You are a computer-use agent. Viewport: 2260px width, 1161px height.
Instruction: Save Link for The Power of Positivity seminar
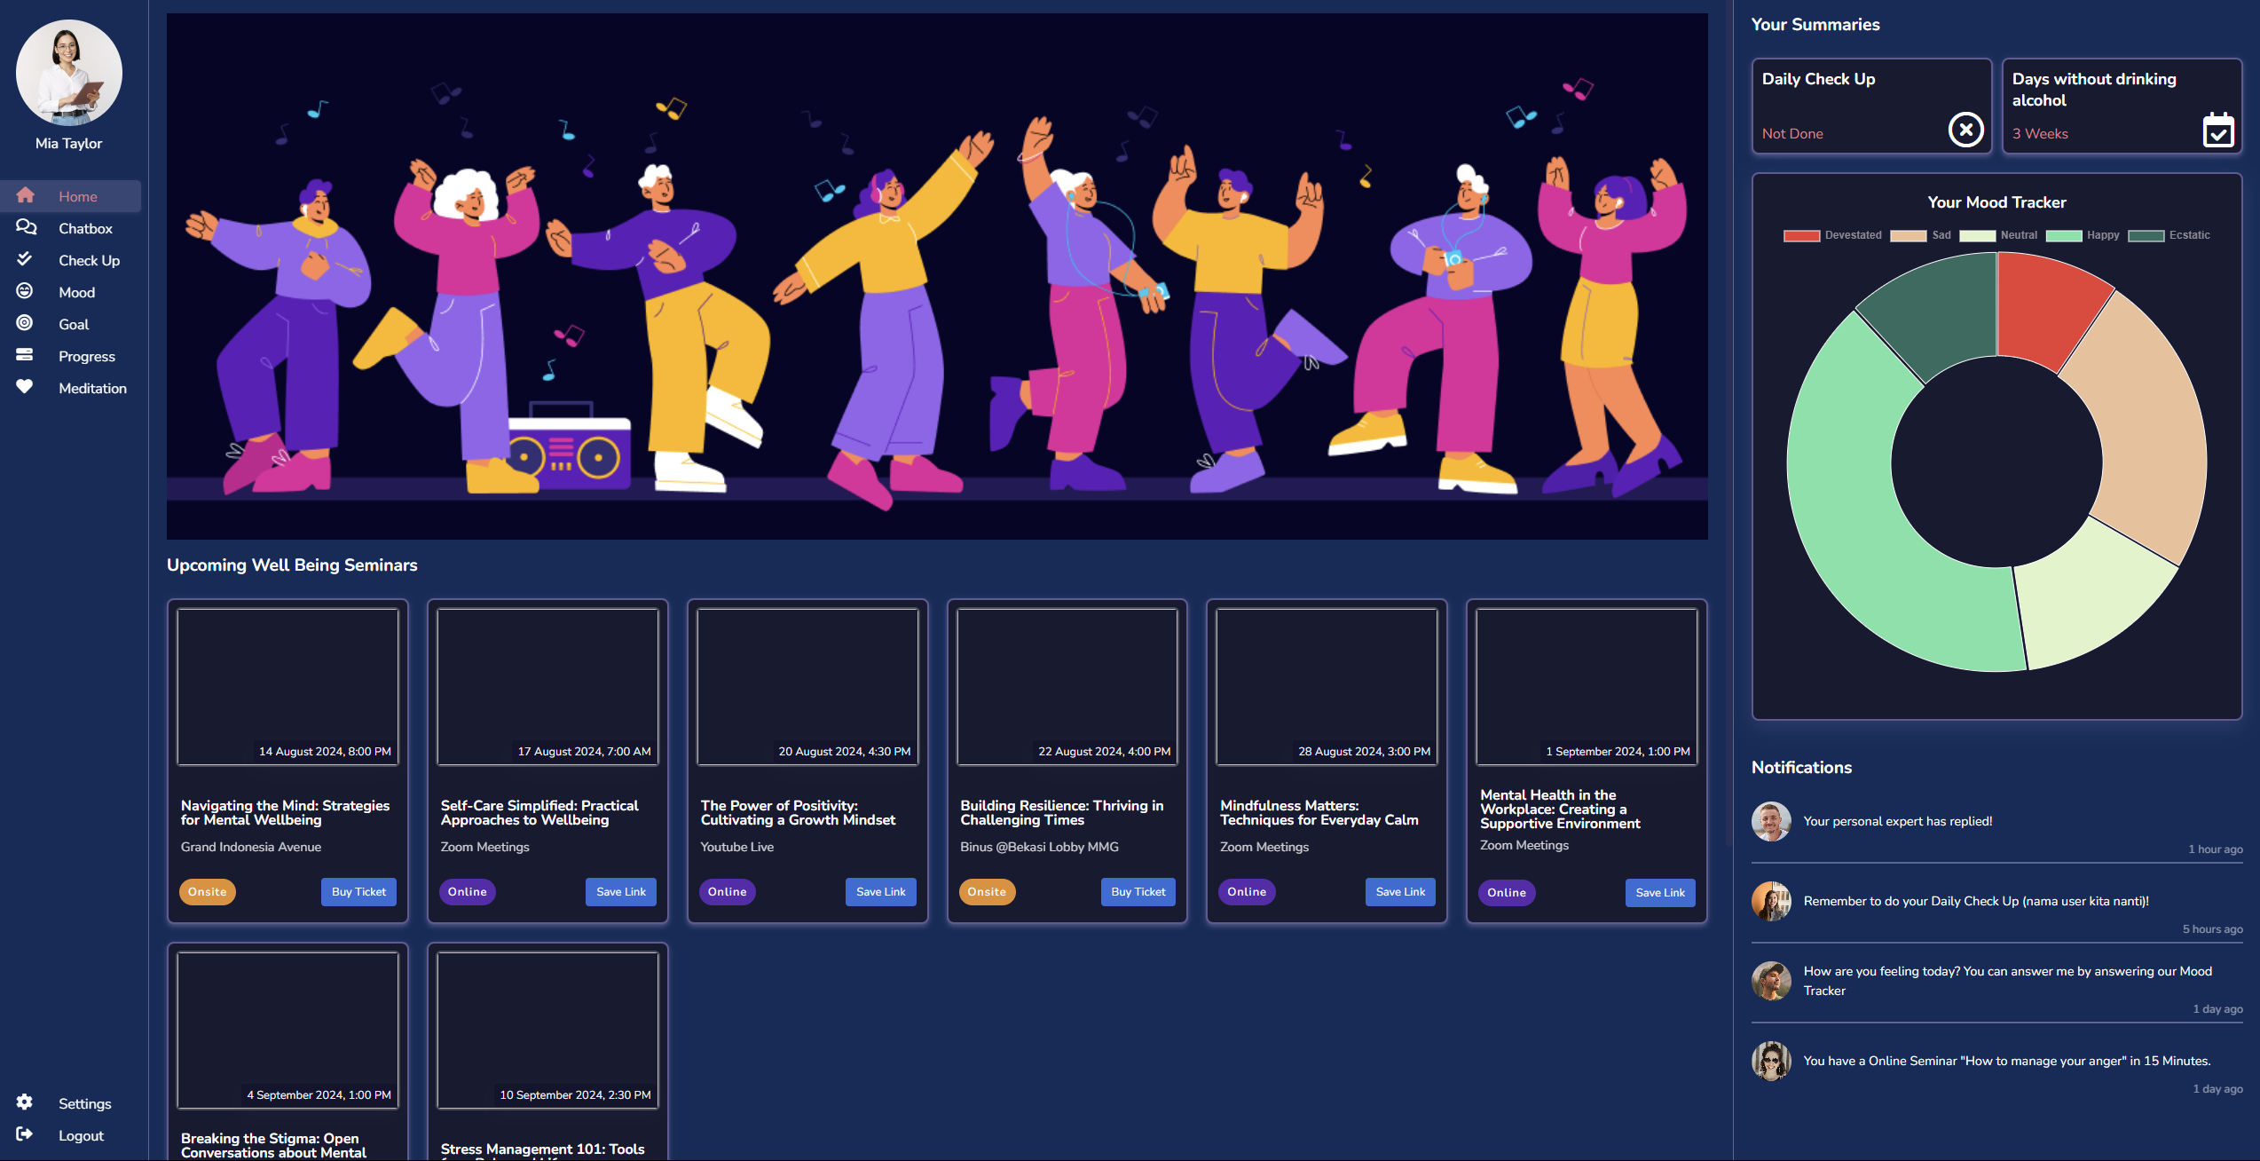[880, 891]
